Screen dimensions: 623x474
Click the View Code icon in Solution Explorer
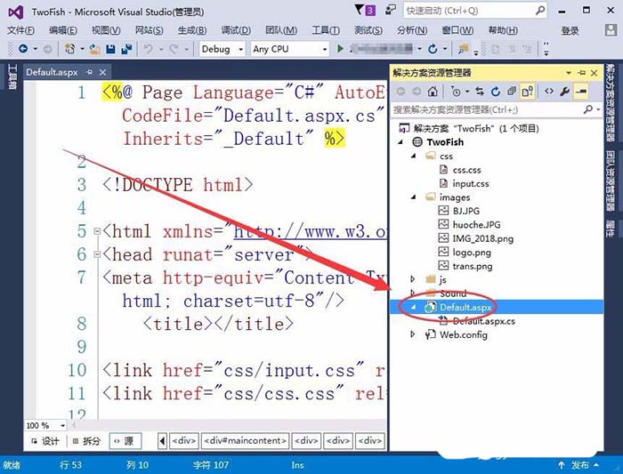(x=549, y=92)
